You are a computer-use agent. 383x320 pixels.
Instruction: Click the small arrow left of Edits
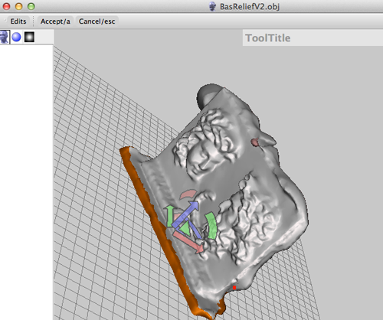coord(5,21)
